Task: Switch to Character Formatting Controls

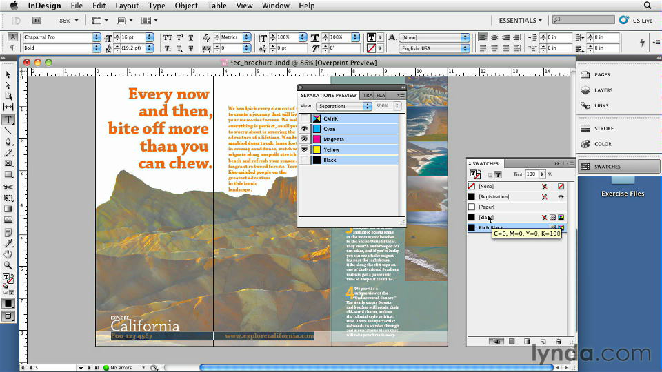Action: point(12,37)
